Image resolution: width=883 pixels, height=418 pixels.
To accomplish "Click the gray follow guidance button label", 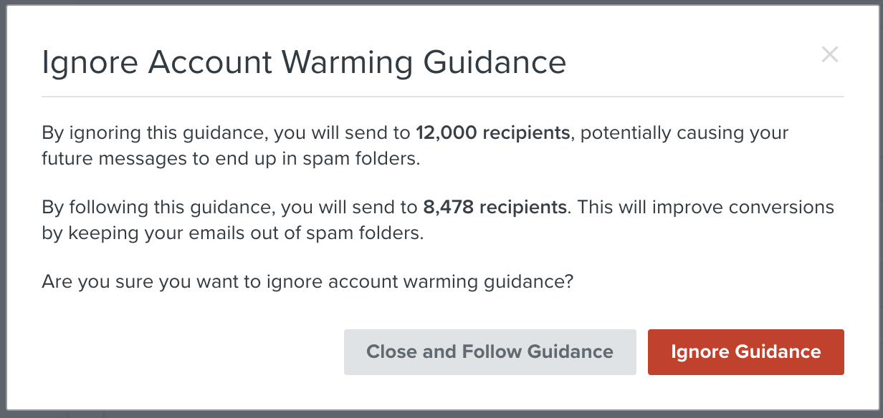I will coord(490,351).
